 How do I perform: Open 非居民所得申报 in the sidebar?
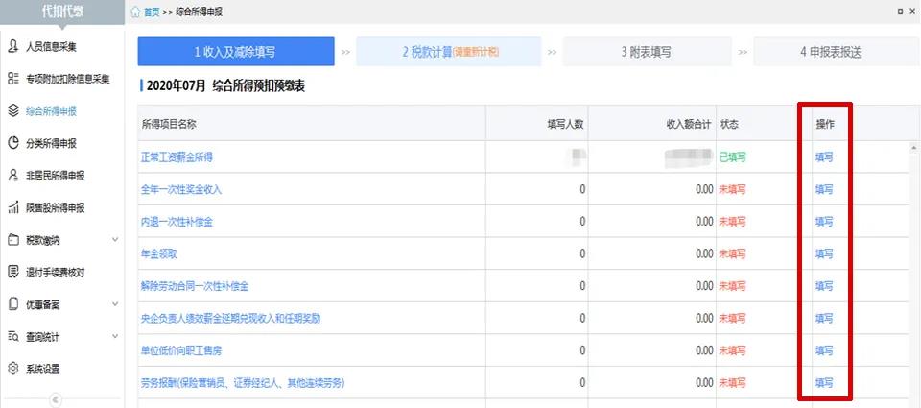(56, 176)
